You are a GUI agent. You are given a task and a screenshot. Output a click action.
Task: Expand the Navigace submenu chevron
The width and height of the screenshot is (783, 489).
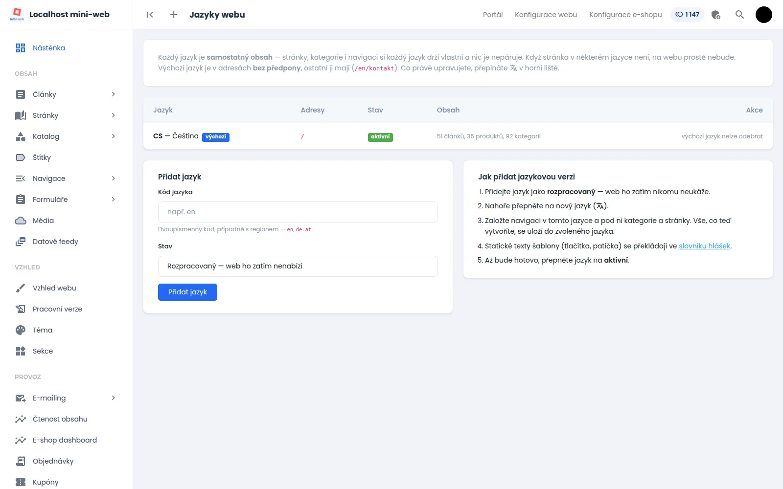[x=113, y=178]
